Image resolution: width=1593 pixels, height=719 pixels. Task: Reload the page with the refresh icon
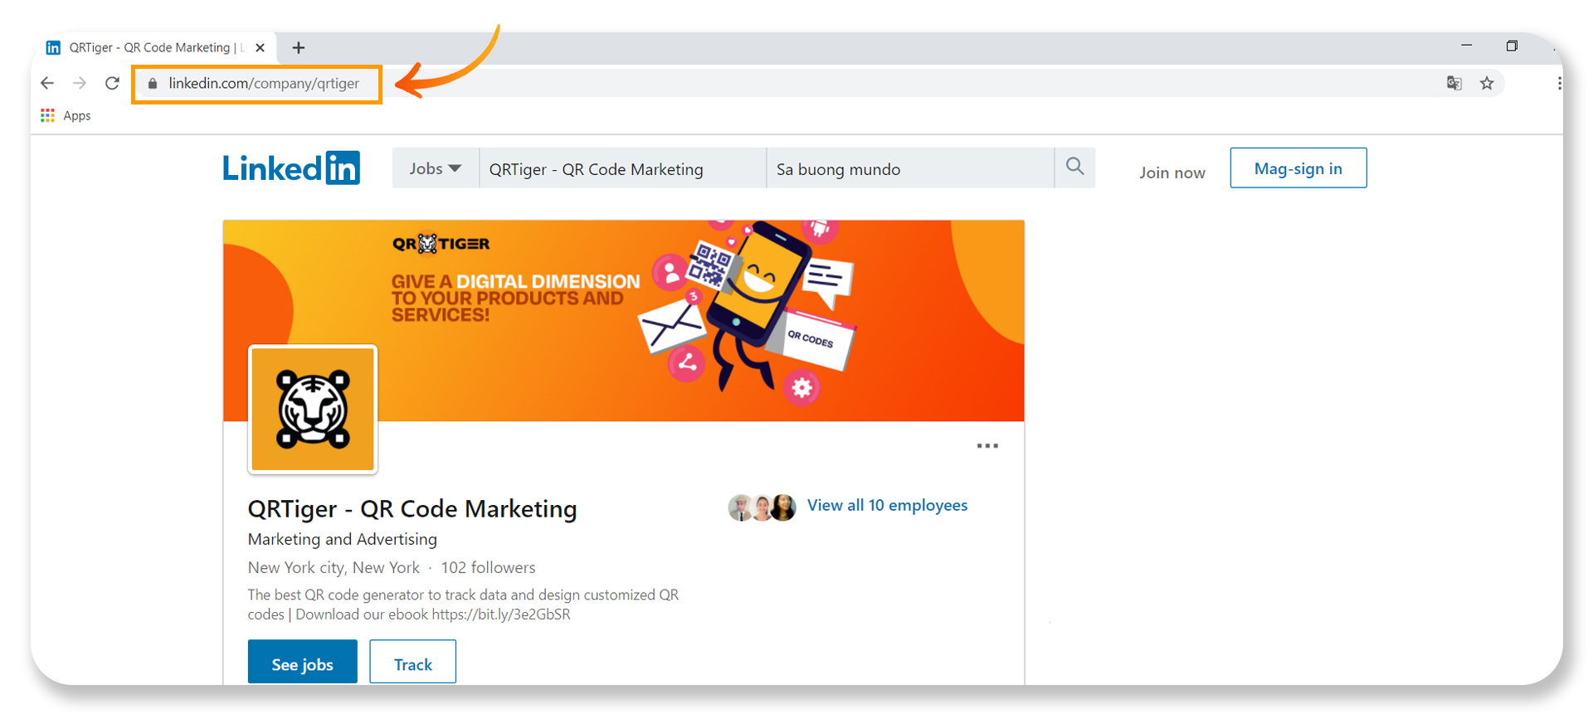tap(112, 83)
